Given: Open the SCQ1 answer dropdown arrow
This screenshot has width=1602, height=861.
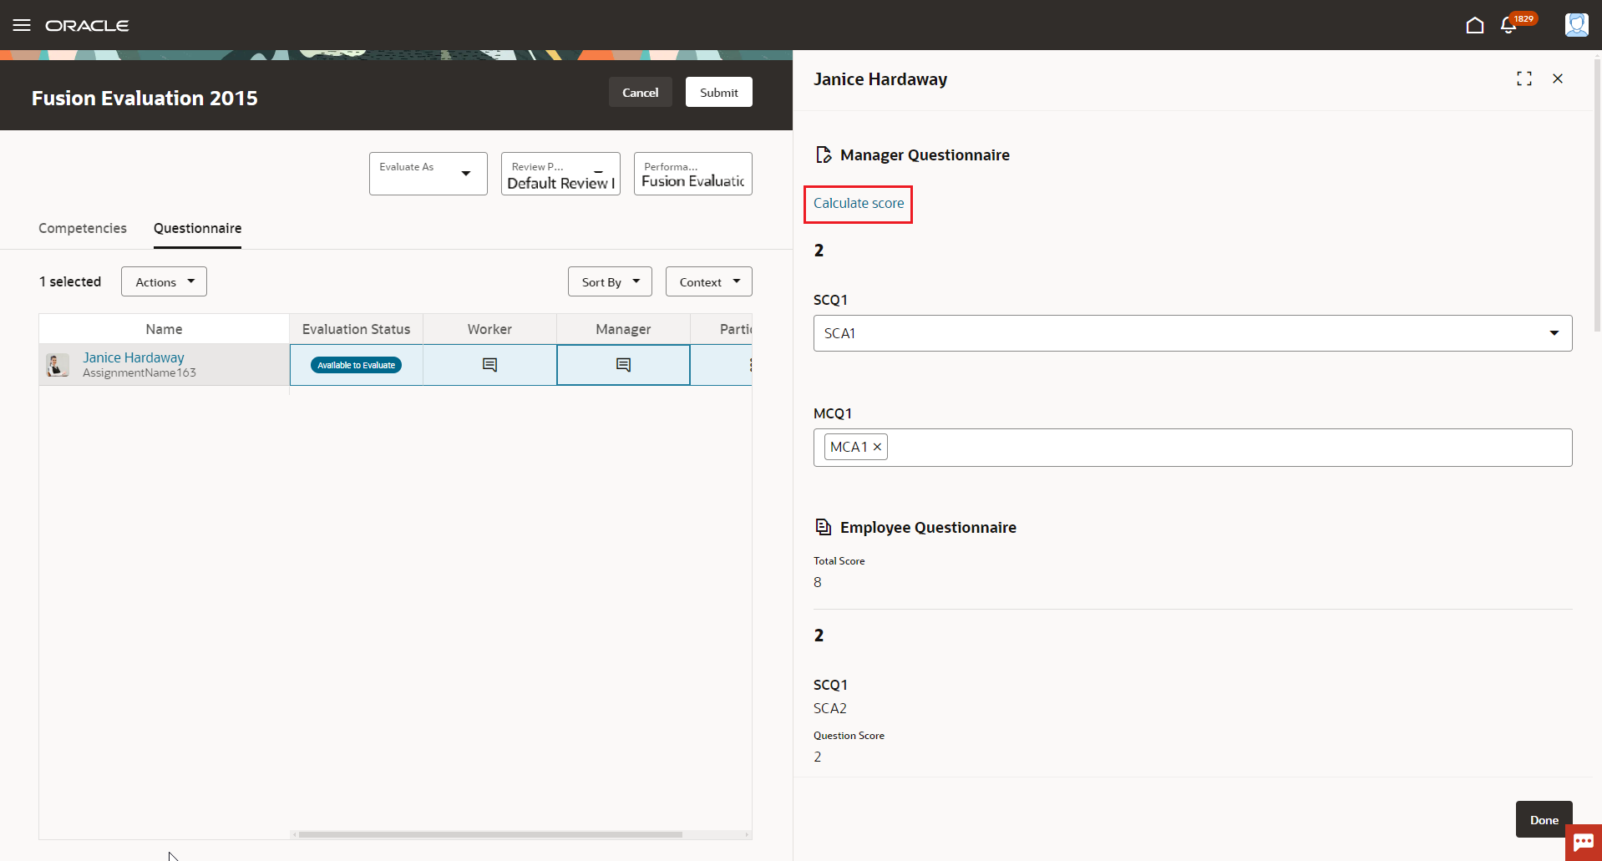Looking at the screenshot, I should (1554, 333).
